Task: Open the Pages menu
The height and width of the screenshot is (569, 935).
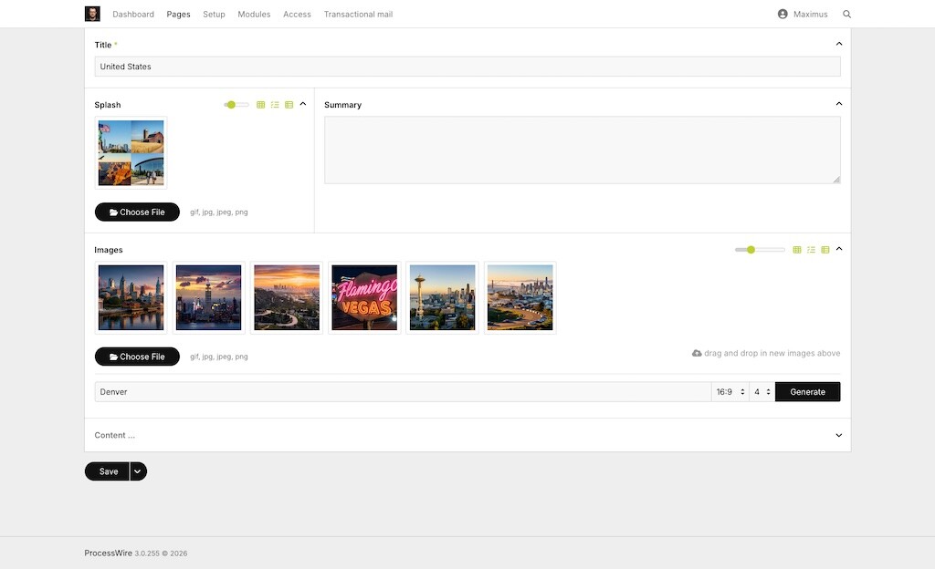Action: [178, 15]
